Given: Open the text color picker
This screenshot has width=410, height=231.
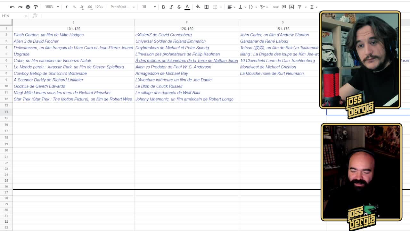Looking at the screenshot, I should click(187, 7).
